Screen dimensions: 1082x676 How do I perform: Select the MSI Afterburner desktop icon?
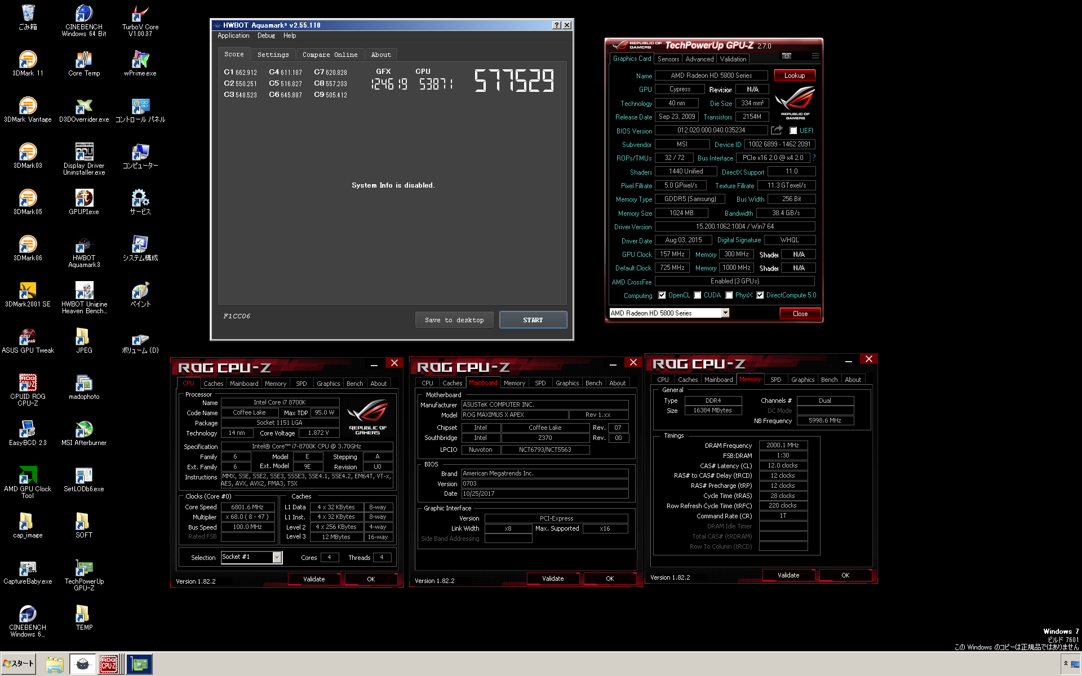pos(84,433)
